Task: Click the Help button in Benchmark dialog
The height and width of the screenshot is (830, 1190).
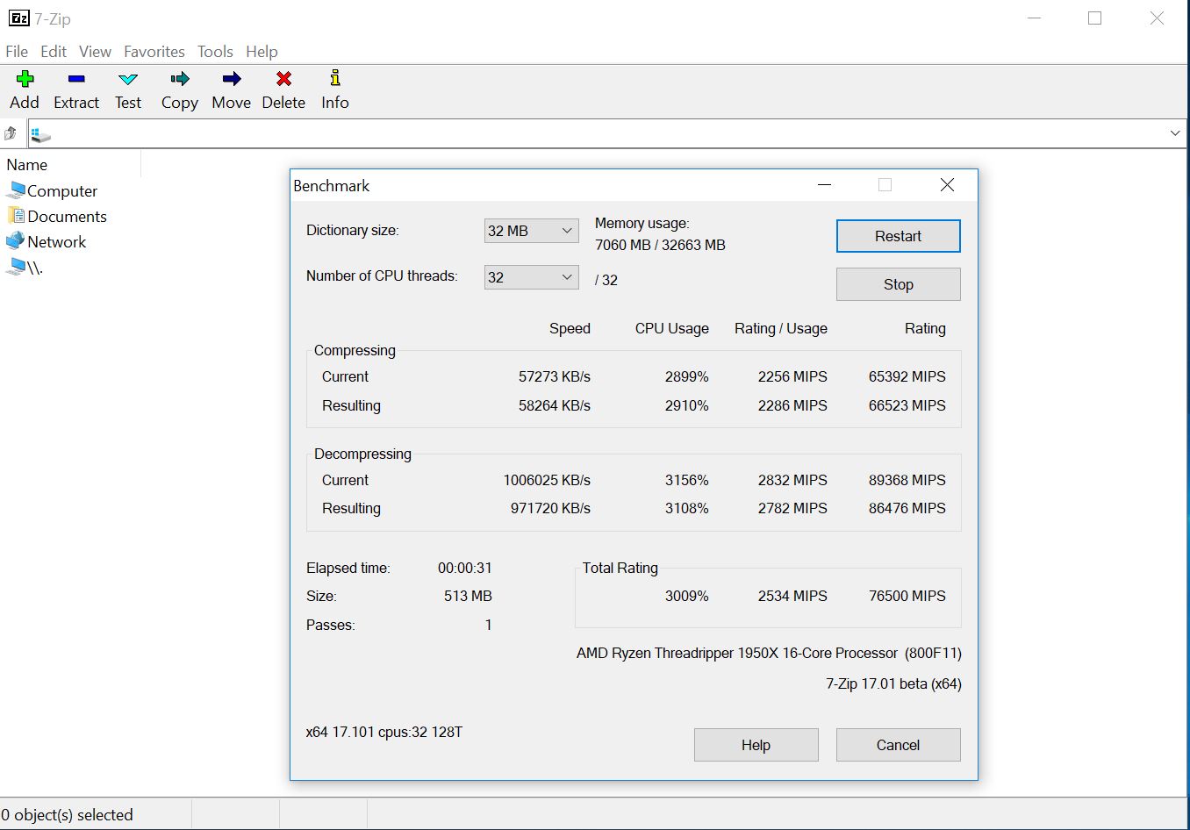Action: pyautogui.click(x=756, y=745)
